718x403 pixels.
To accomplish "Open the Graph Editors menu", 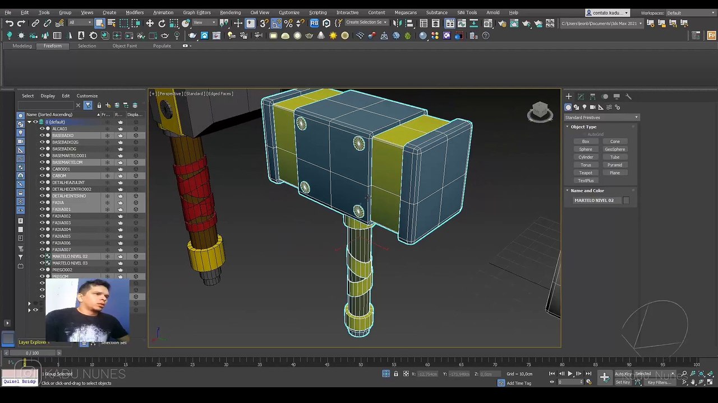I will [x=197, y=12].
